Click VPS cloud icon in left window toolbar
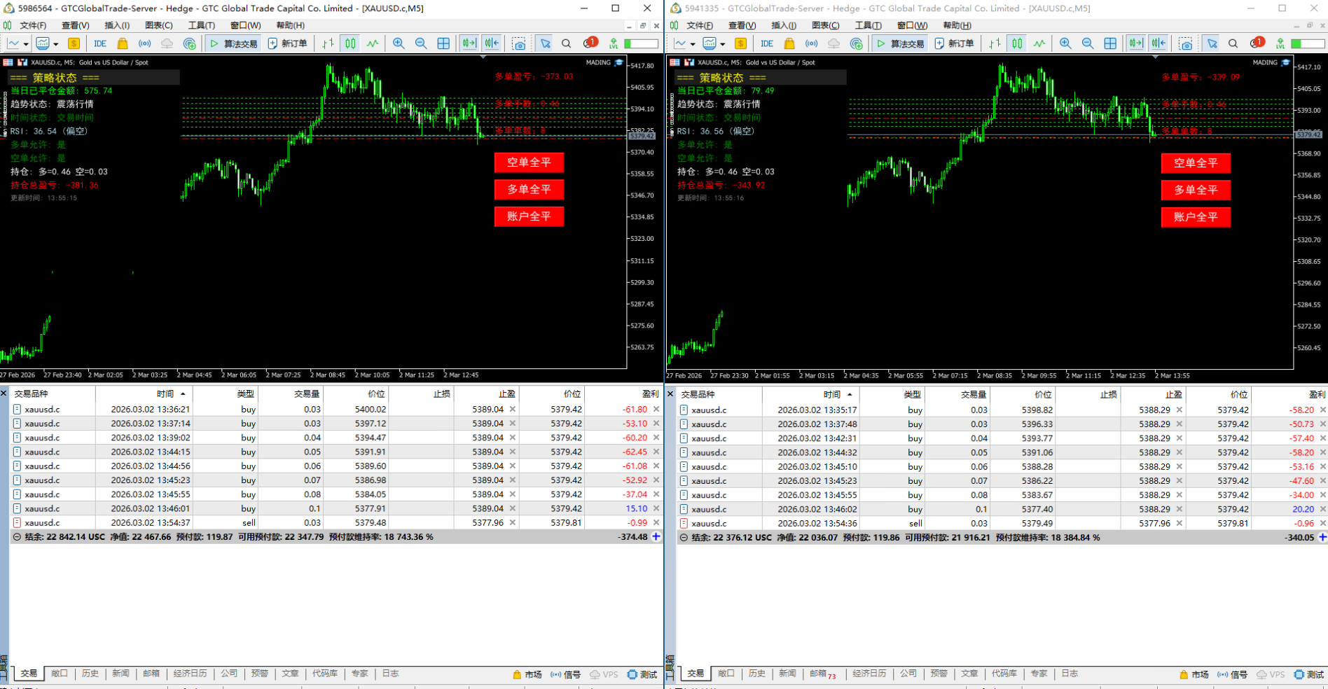This screenshot has height=689, width=1328. [167, 43]
